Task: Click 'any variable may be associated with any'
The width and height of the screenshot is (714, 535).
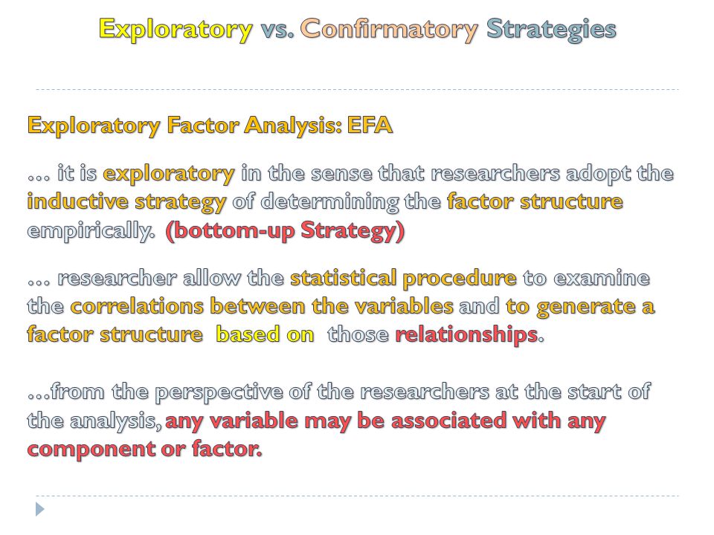Action: [x=385, y=421]
